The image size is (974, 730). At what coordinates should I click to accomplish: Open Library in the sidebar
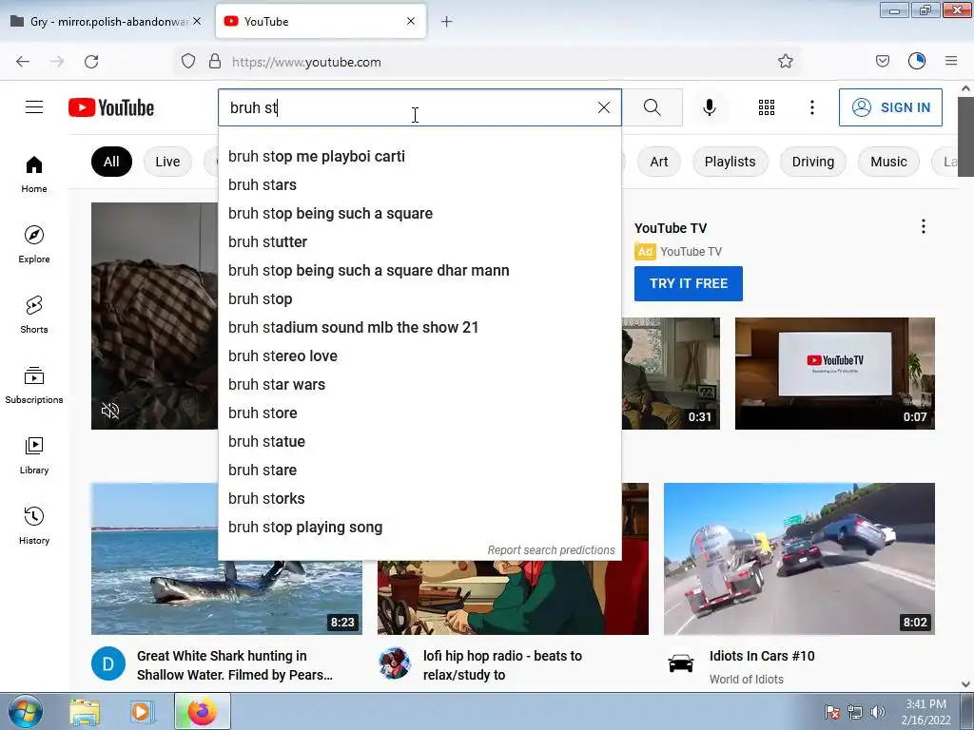point(34,455)
